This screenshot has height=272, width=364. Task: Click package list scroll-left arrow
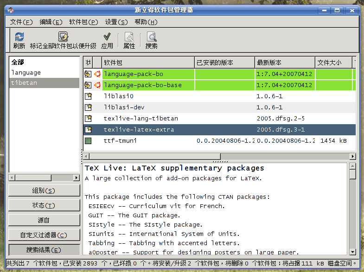pos(86,156)
